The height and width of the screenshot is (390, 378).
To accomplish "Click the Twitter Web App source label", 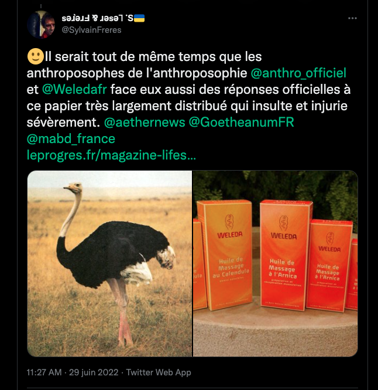I will point(159,372).
